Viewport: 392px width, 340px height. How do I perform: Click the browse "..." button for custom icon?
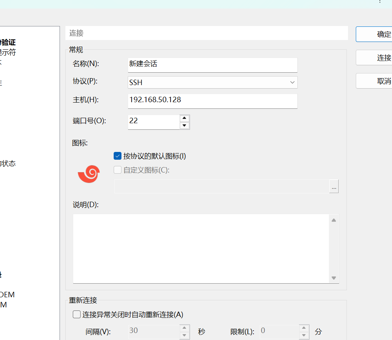(334, 186)
